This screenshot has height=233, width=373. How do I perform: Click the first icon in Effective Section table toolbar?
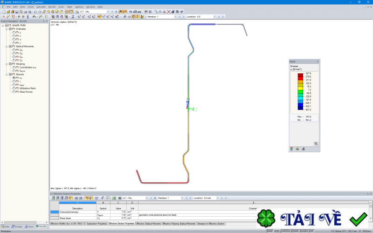54,198
